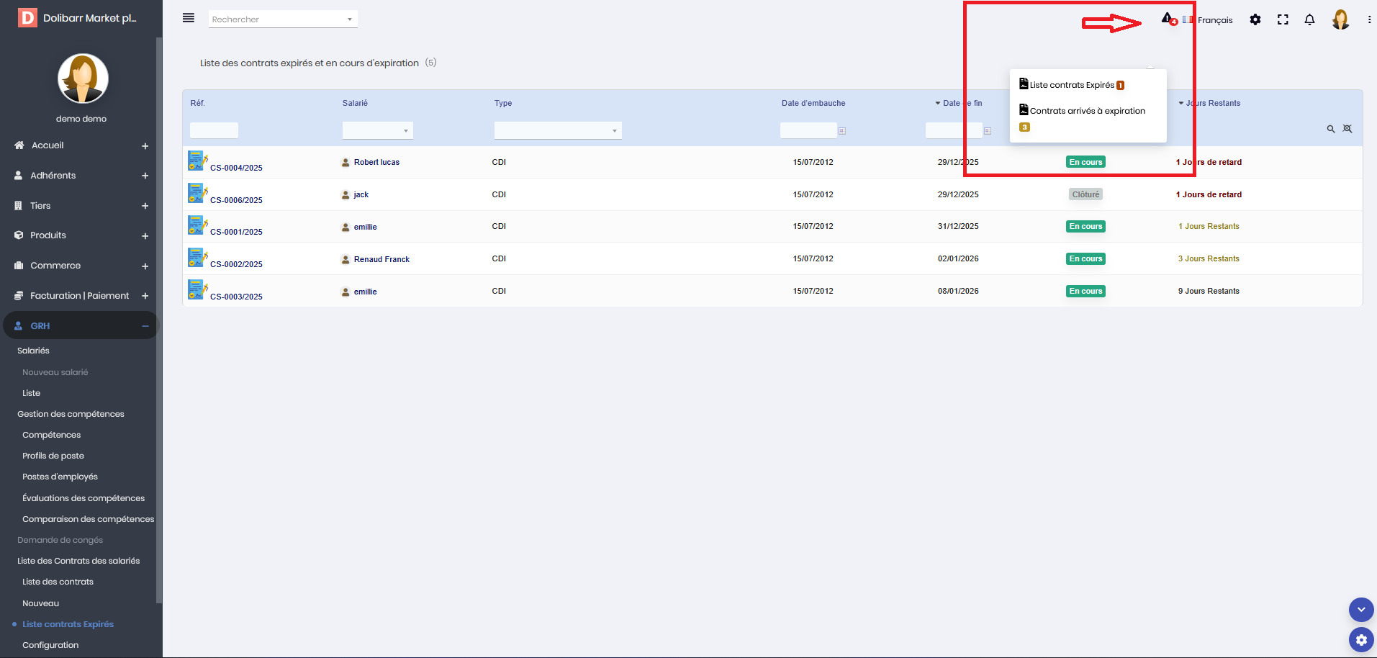The image size is (1377, 658).
Task: Open the settings gear in top bar
Action: [1255, 20]
